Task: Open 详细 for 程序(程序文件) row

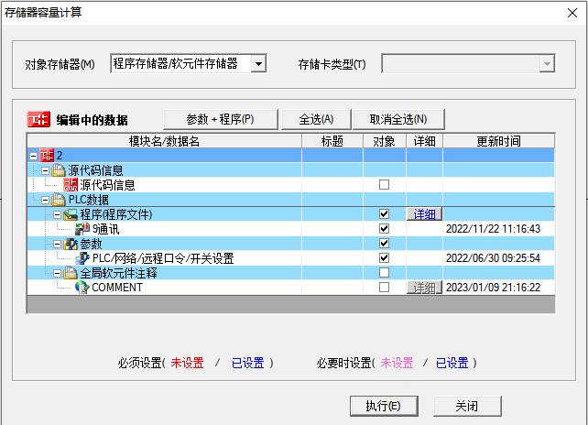Action: 424,214
